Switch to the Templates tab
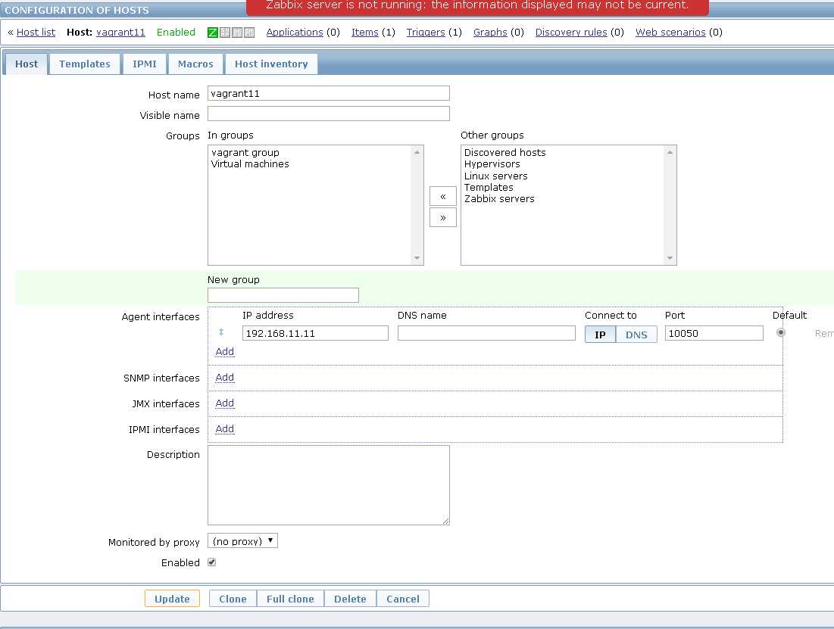Viewport: 834px width, 629px height. coord(85,64)
